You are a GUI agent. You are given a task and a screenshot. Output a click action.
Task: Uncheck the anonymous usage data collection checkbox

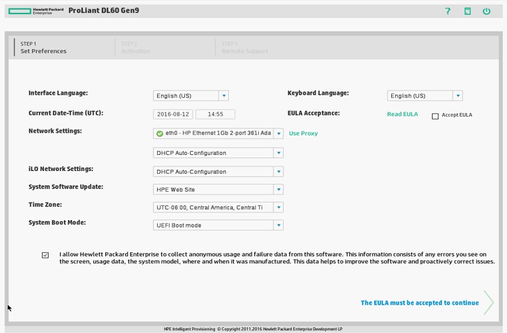(x=45, y=255)
